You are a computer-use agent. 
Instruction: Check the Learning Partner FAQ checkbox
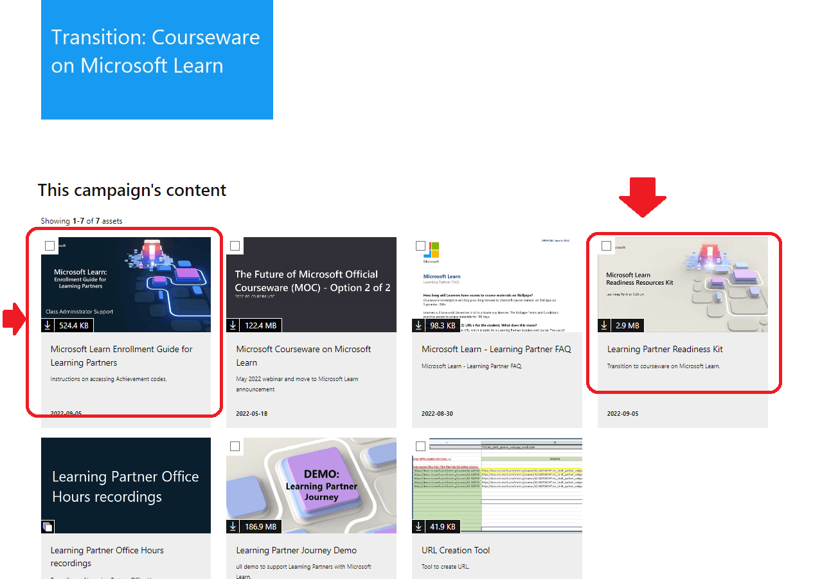coord(420,246)
